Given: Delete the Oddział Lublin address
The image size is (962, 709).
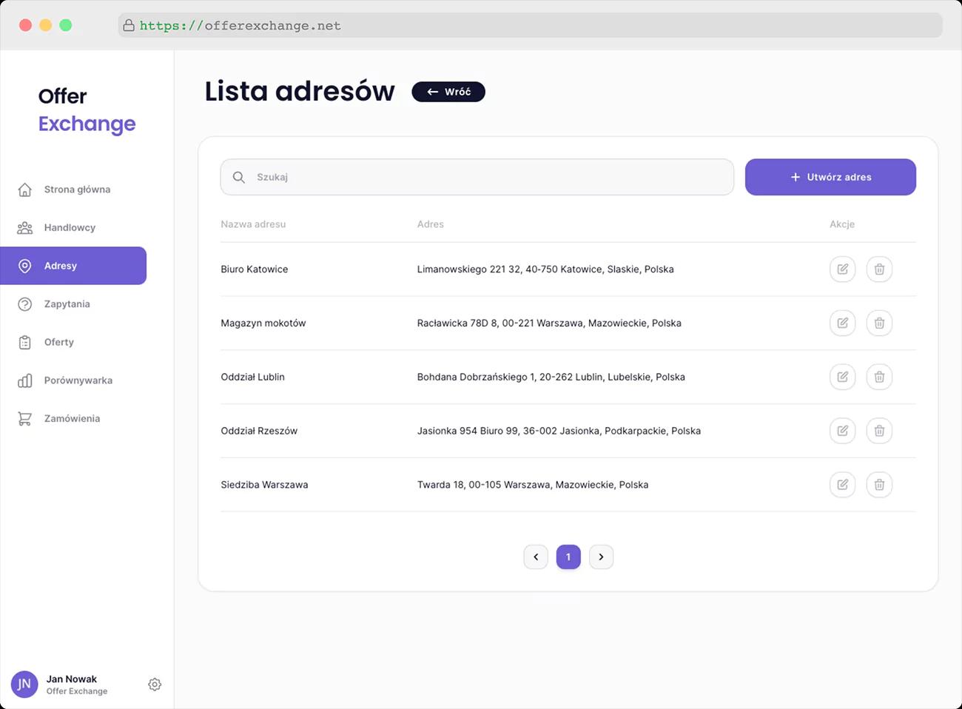Looking at the screenshot, I should [x=879, y=377].
